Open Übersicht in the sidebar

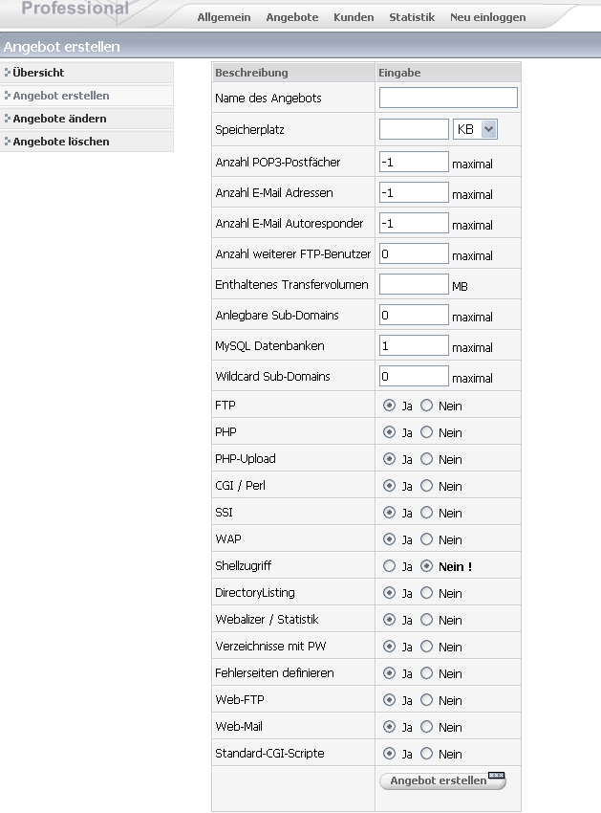(x=87, y=73)
